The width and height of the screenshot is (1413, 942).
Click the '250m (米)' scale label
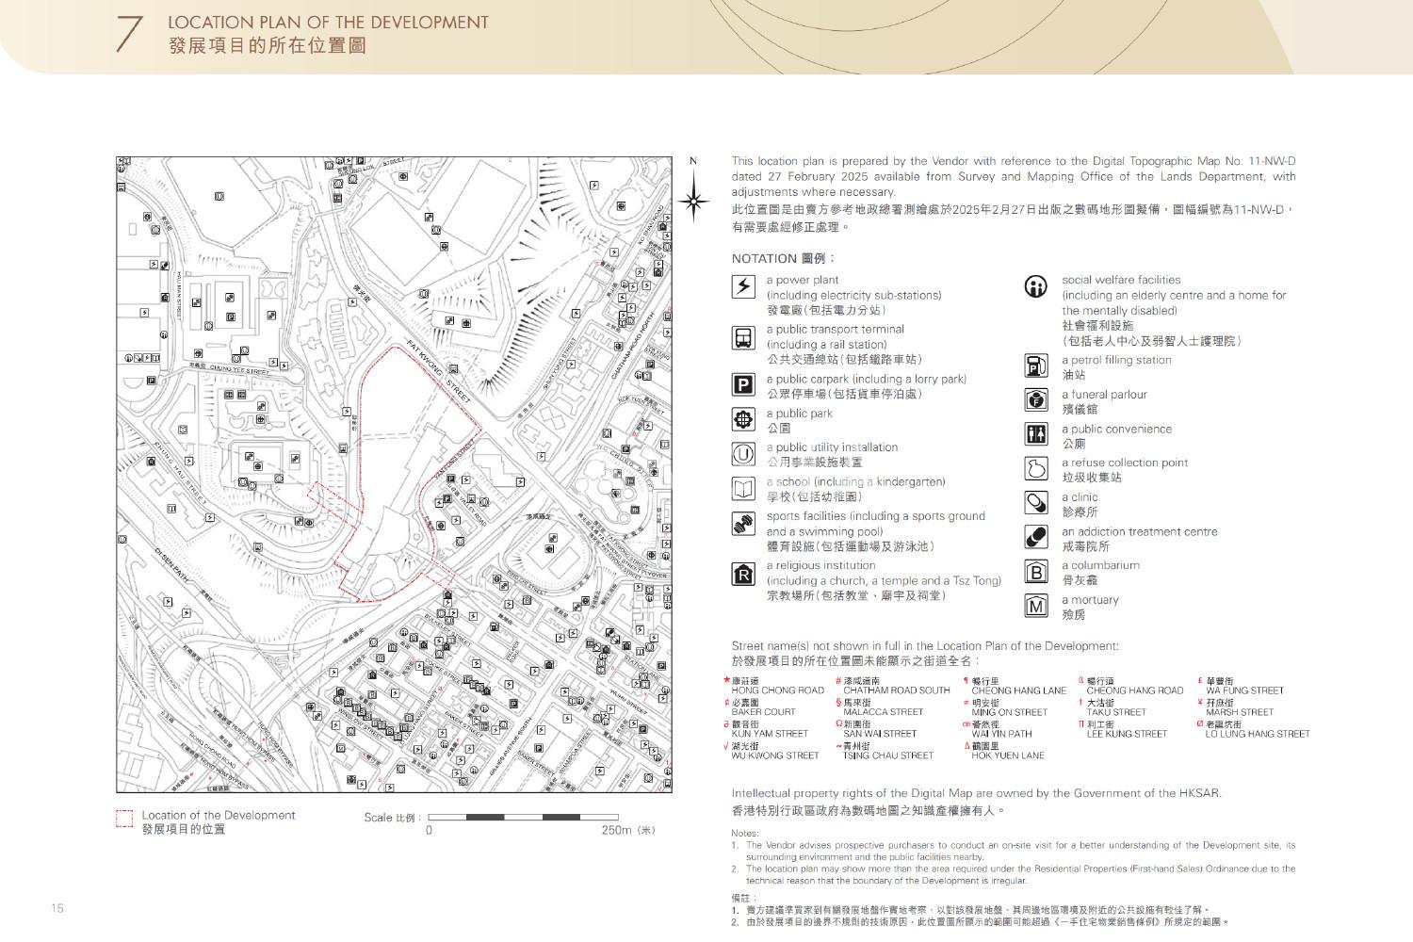pos(627,830)
